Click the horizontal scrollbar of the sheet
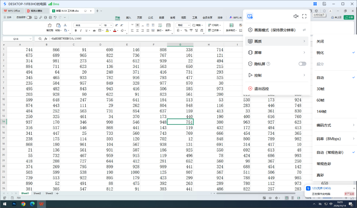 pos(256,193)
